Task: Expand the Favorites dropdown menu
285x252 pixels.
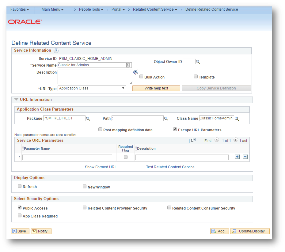Action: (20, 9)
